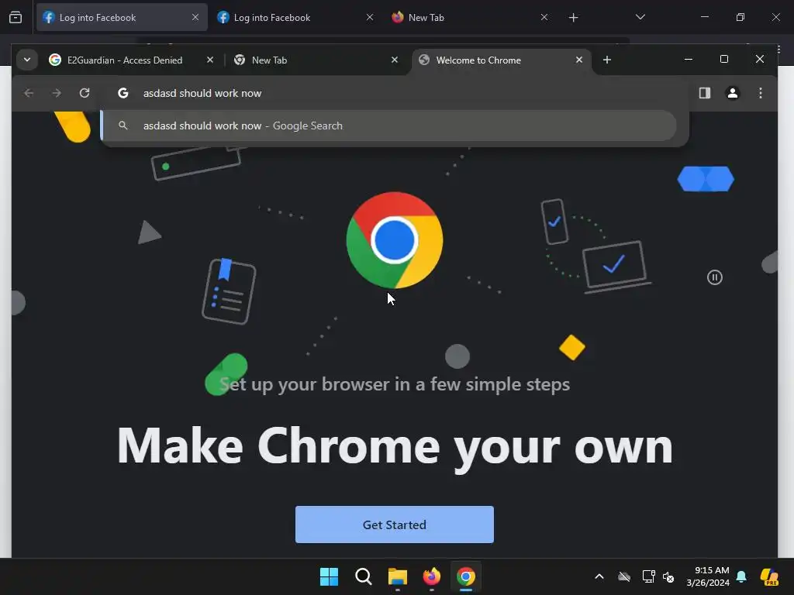Click the Copilot preview taskbar icon
The width and height of the screenshot is (794, 595).
[769, 576]
